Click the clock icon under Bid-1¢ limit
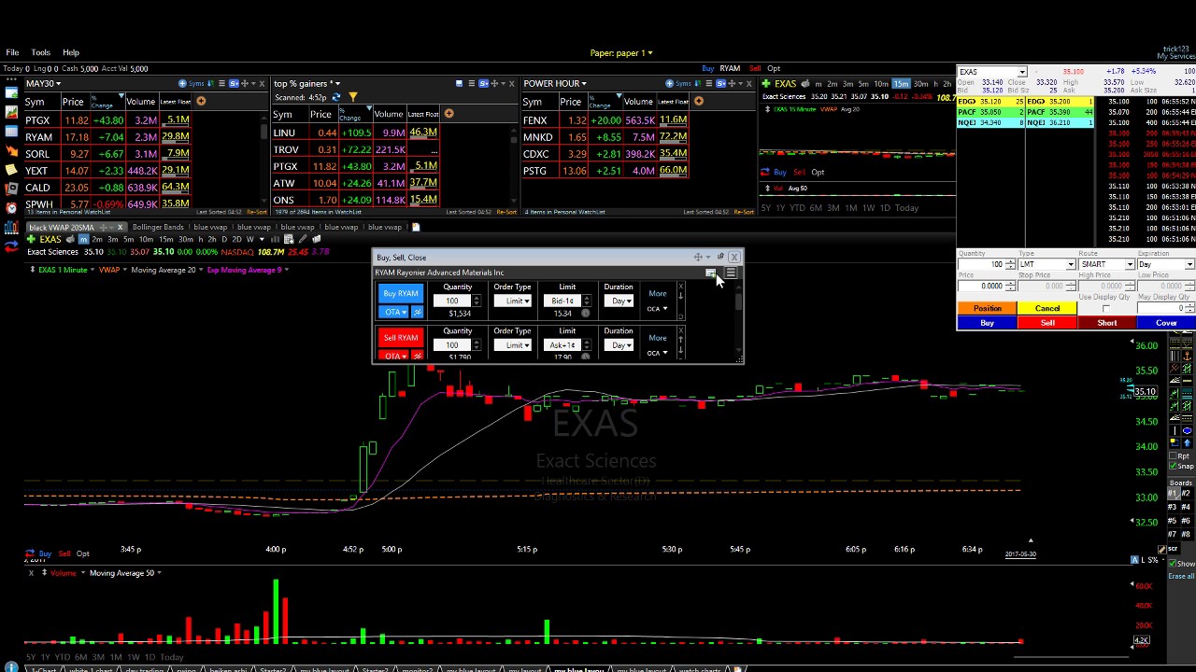The width and height of the screenshot is (1196, 672). coord(586,313)
